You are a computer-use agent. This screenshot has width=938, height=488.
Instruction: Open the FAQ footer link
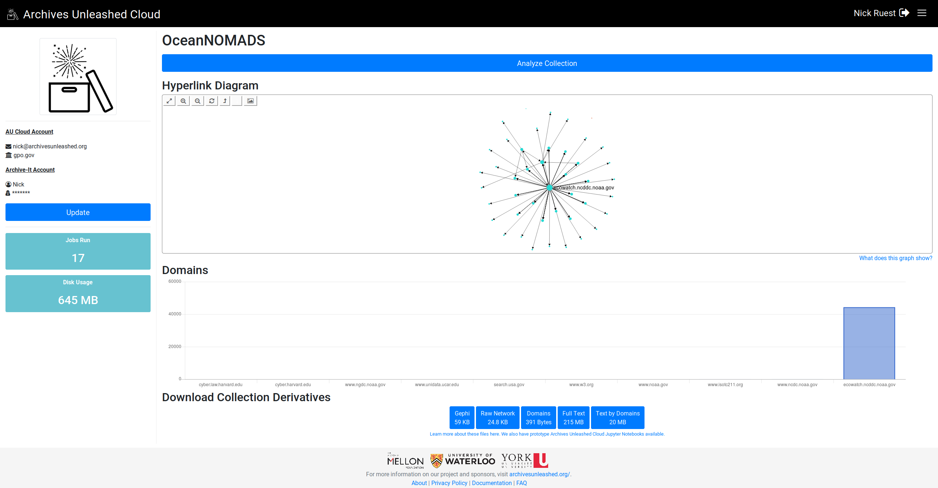coord(521,483)
